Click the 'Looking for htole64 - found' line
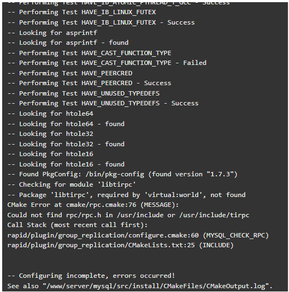 click(x=66, y=124)
